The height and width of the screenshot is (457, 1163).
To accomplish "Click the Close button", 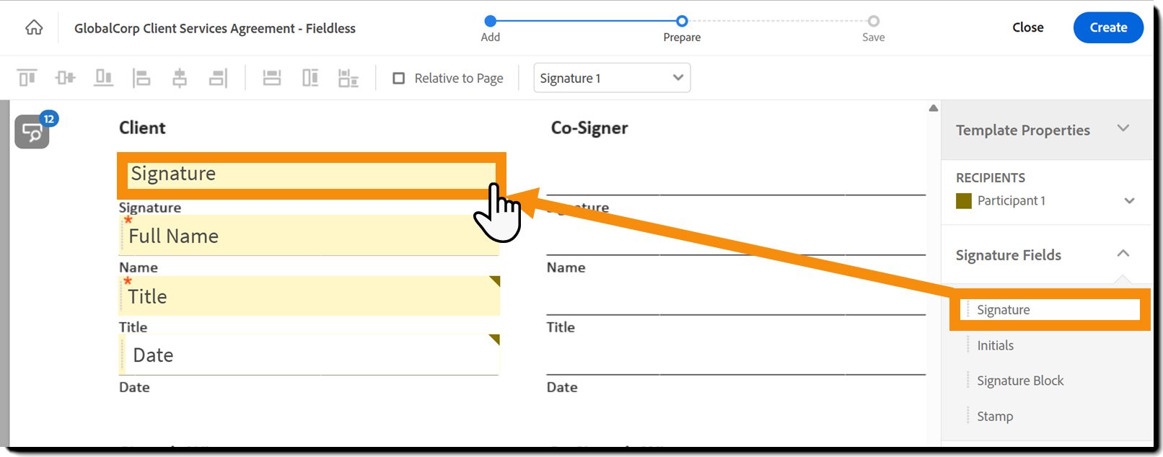I will [1027, 27].
